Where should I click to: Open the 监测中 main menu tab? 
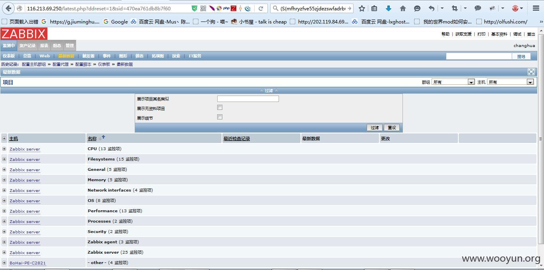click(x=8, y=46)
